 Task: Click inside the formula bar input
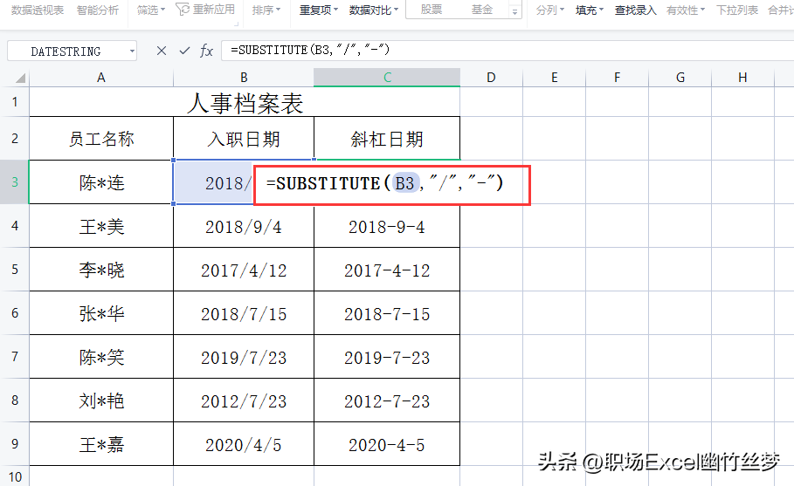pos(507,51)
